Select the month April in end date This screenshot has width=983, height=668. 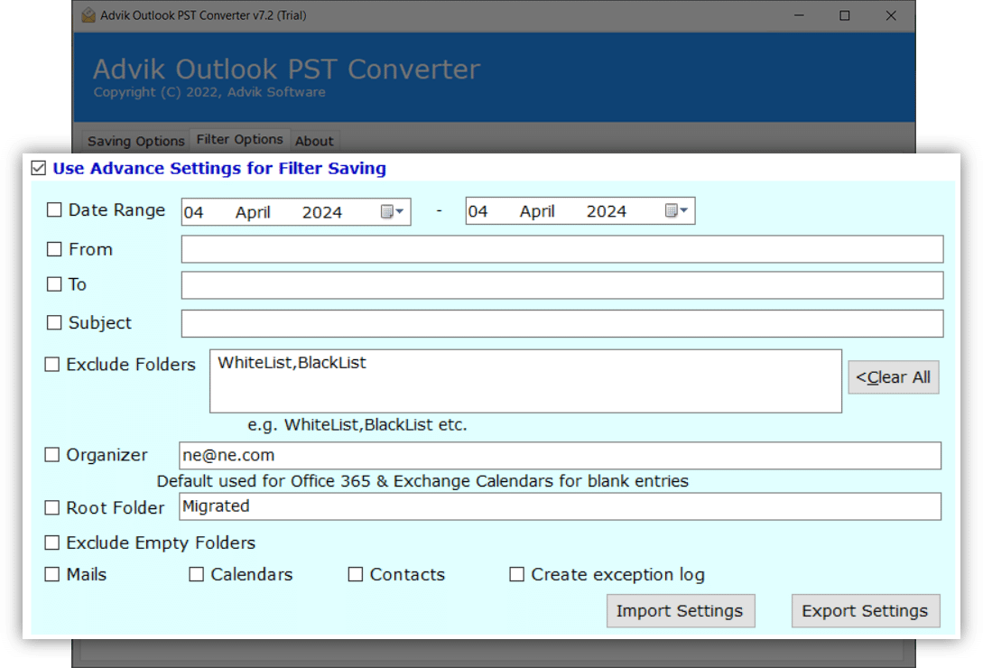(x=537, y=211)
